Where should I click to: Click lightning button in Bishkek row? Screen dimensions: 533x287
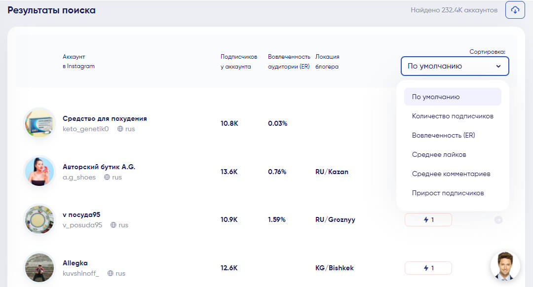tap(428, 268)
